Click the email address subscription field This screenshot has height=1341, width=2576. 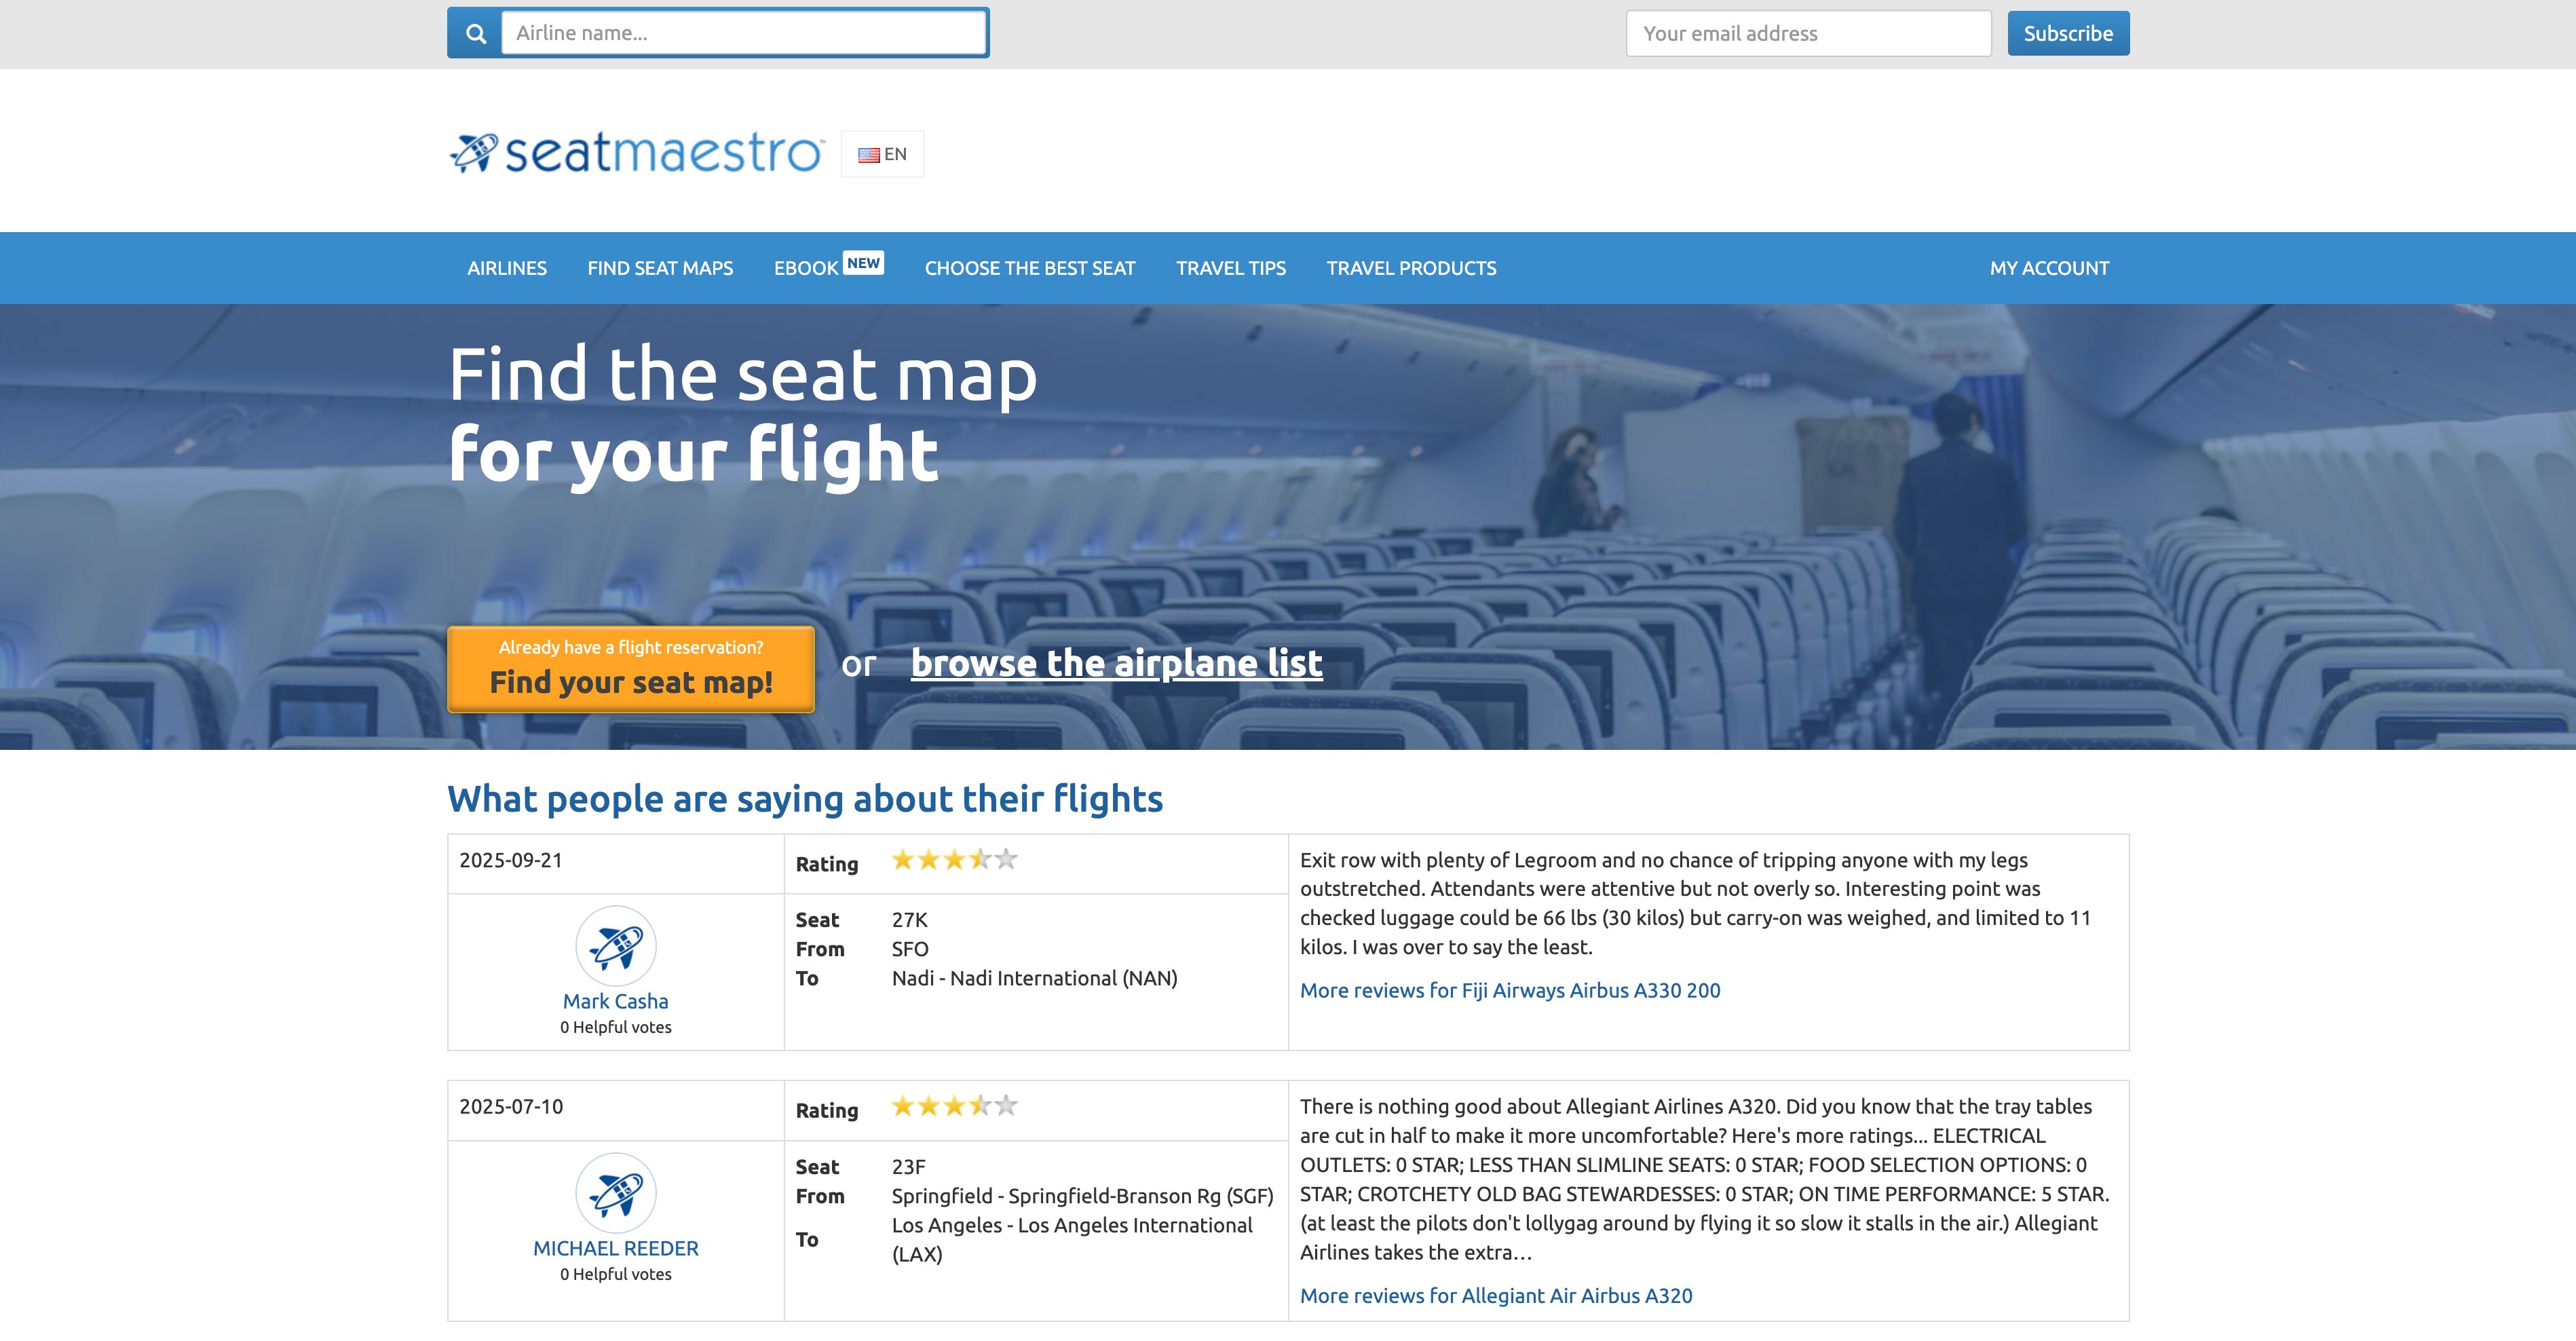pos(1808,32)
